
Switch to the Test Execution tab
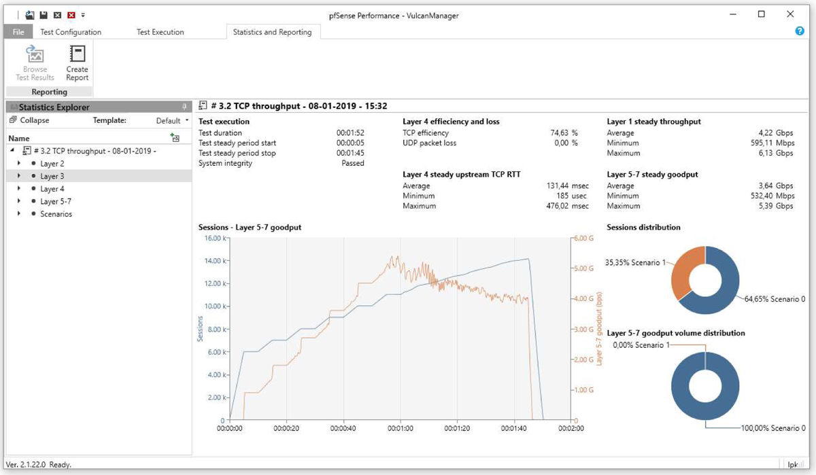click(160, 32)
